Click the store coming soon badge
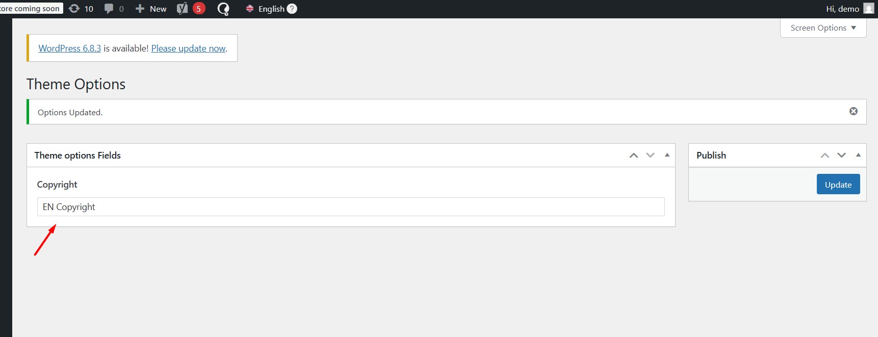The image size is (878, 337). coord(32,9)
